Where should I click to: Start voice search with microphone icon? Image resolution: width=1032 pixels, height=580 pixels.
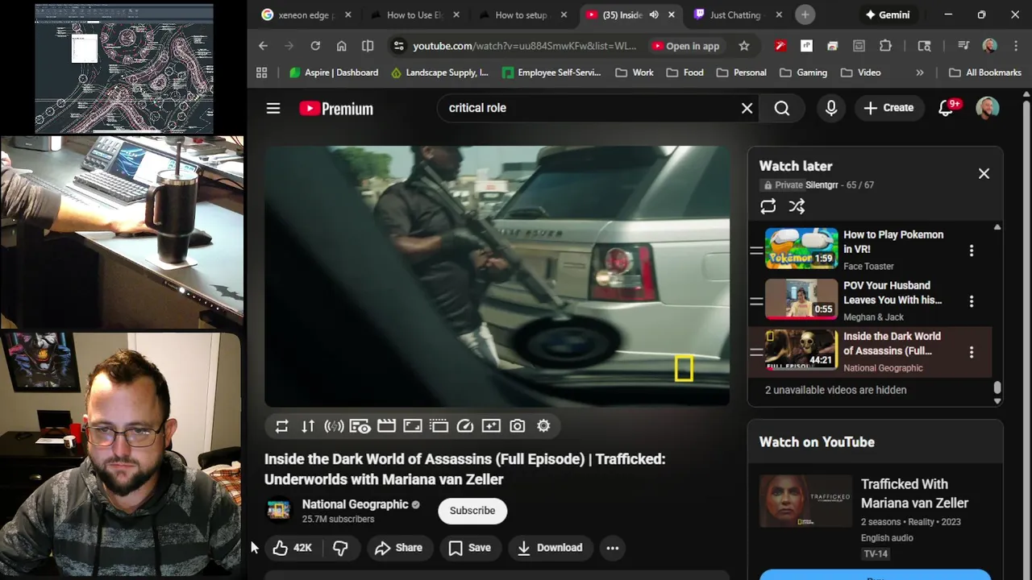pos(831,108)
